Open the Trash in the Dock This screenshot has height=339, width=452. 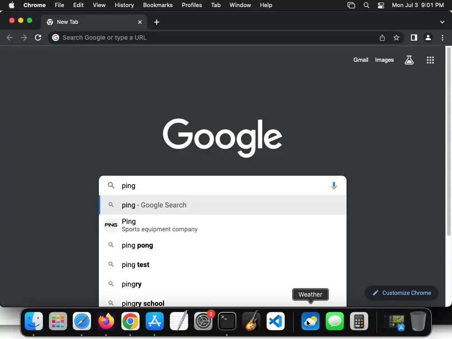[x=418, y=321]
